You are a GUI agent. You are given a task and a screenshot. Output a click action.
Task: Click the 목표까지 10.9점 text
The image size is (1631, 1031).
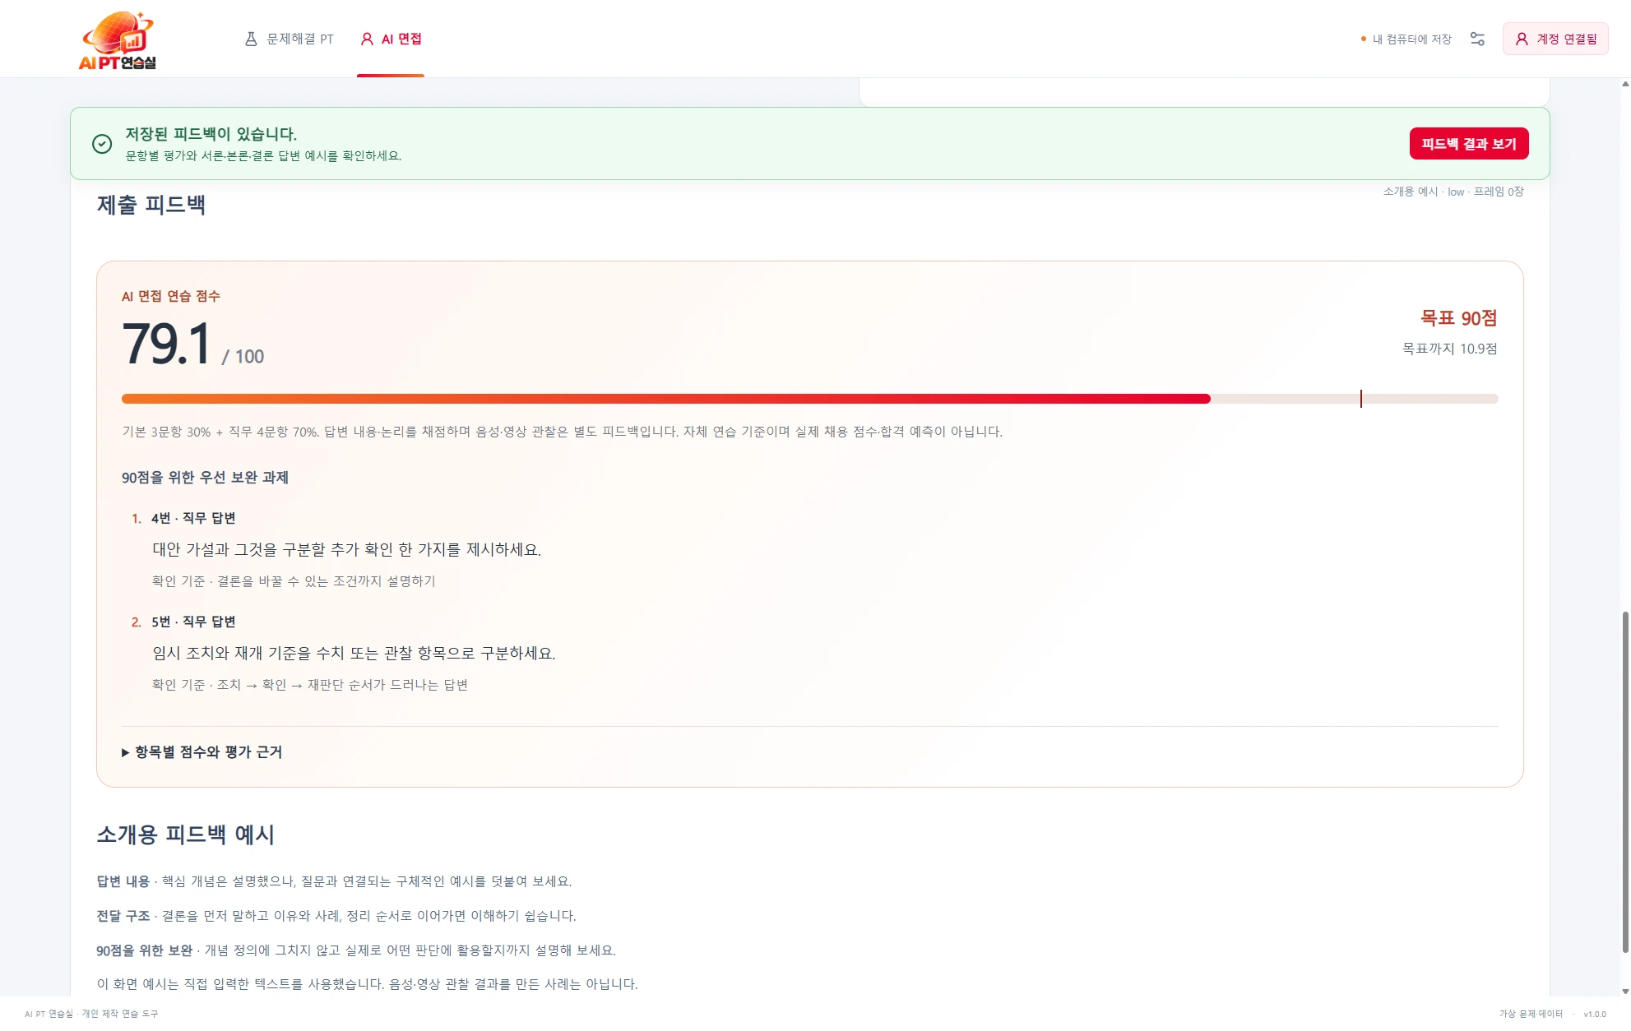(x=1449, y=349)
